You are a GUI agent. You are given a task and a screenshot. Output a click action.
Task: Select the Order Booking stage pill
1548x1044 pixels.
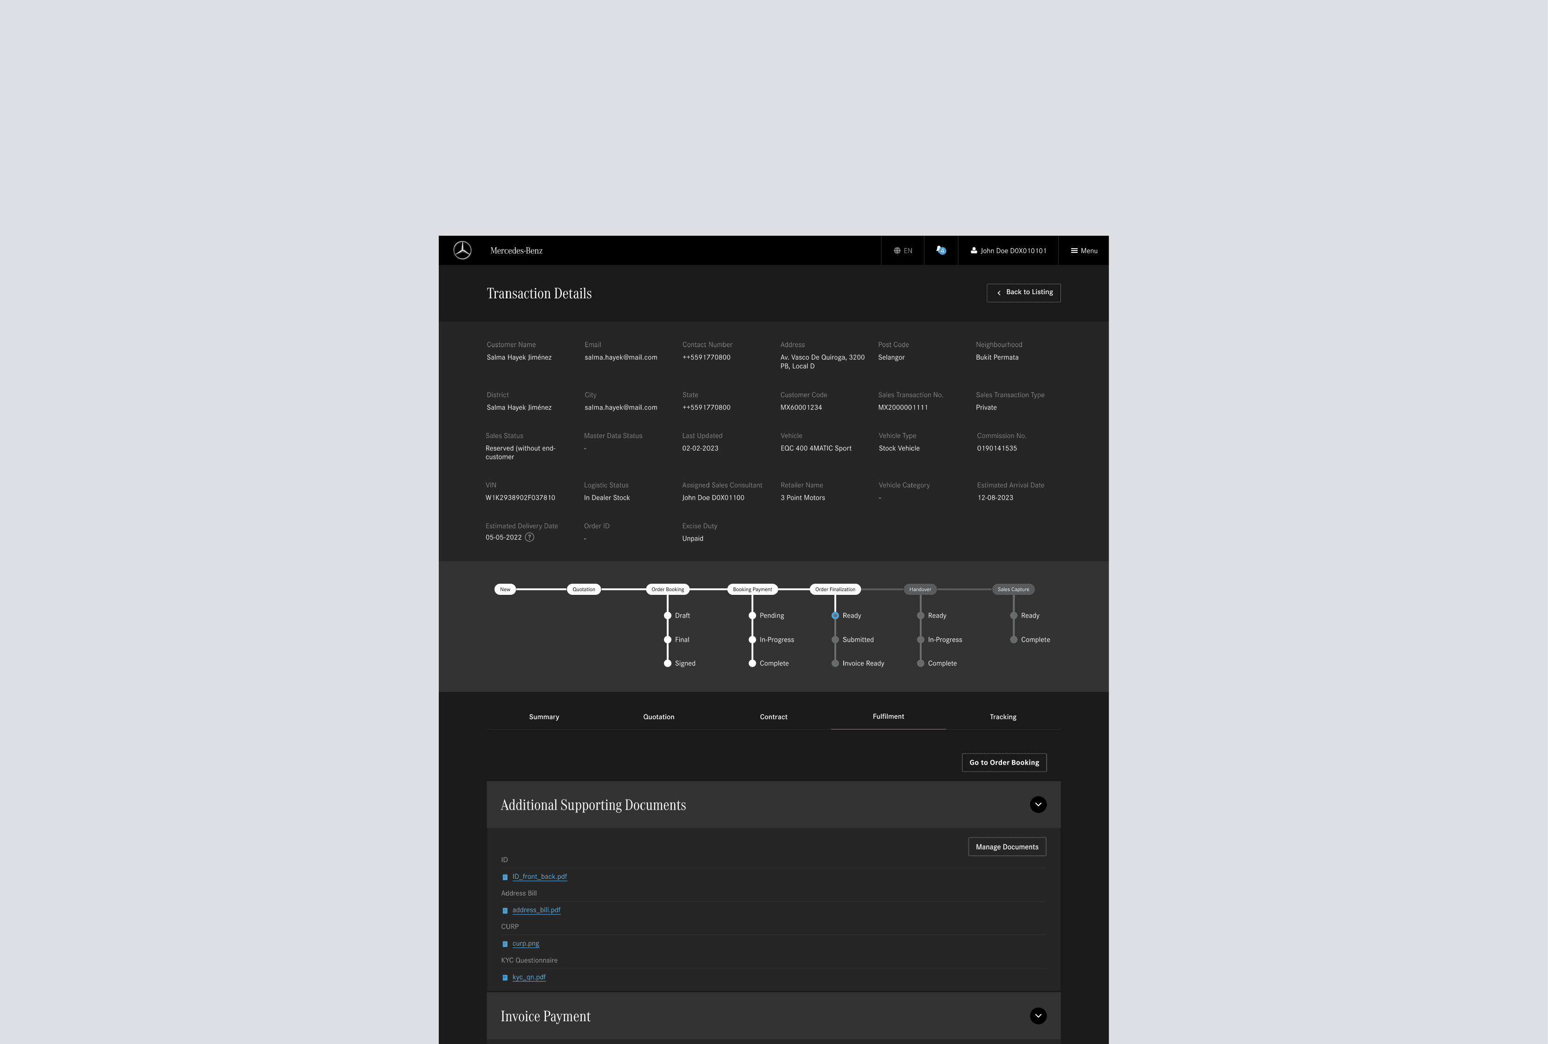[667, 589]
